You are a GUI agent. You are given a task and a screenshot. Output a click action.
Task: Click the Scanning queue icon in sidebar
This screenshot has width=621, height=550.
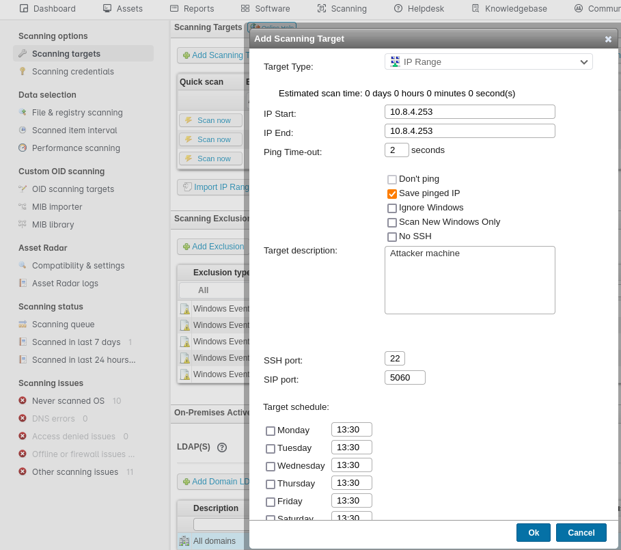coord(23,324)
